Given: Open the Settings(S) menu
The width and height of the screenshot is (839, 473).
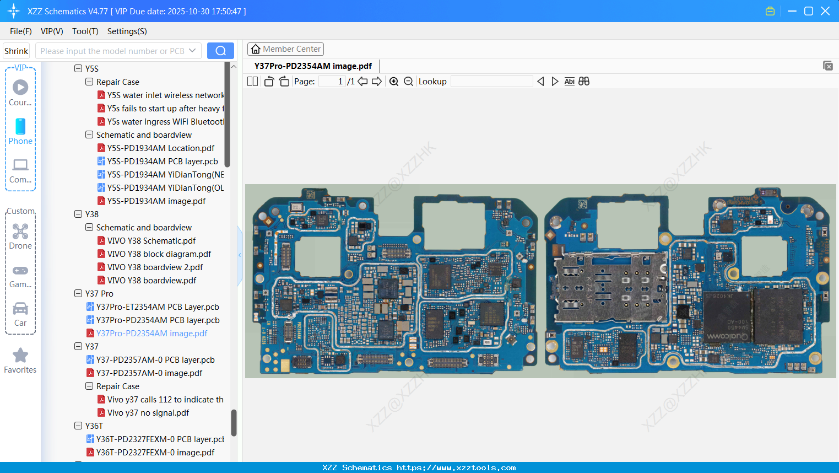Looking at the screenshot, I should click(127, 31).
